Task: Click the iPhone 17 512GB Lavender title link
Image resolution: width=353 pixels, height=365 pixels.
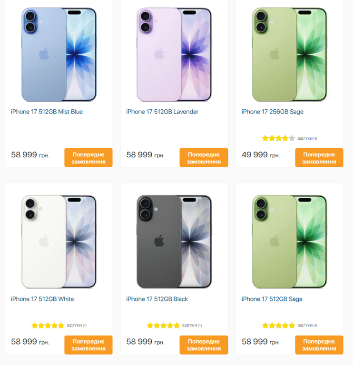Action: [x=162, y=112]
